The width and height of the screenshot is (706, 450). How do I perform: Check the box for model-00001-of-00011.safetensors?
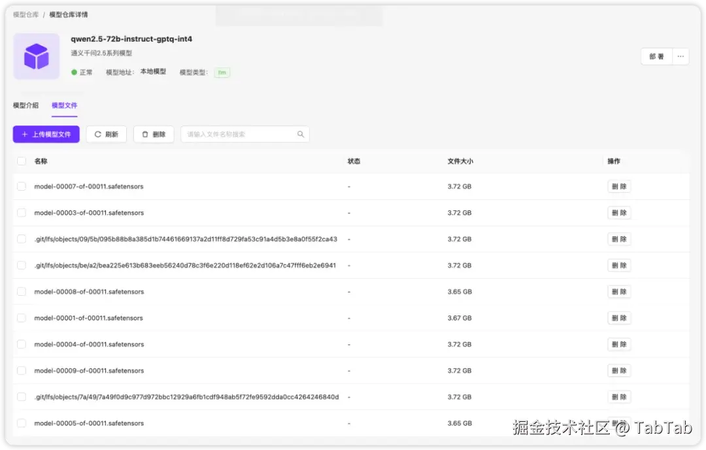pos(21,318)
